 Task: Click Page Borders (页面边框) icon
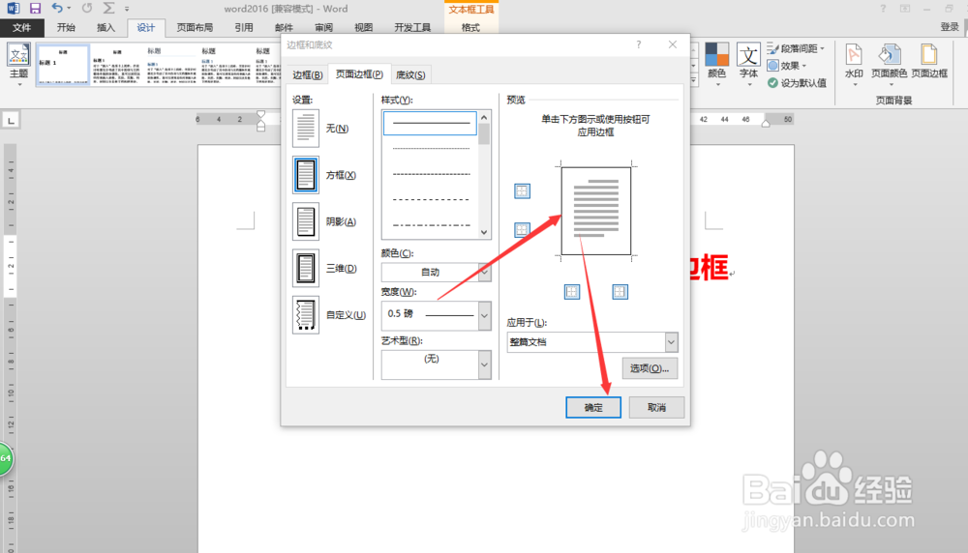pyautogui.click(x=929, y=62)
